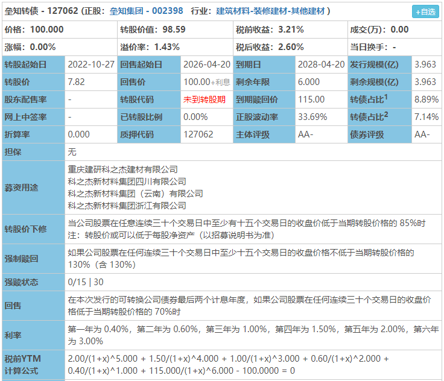
Task: Click the 质押代码 value 127062
Action: point(198,134)
